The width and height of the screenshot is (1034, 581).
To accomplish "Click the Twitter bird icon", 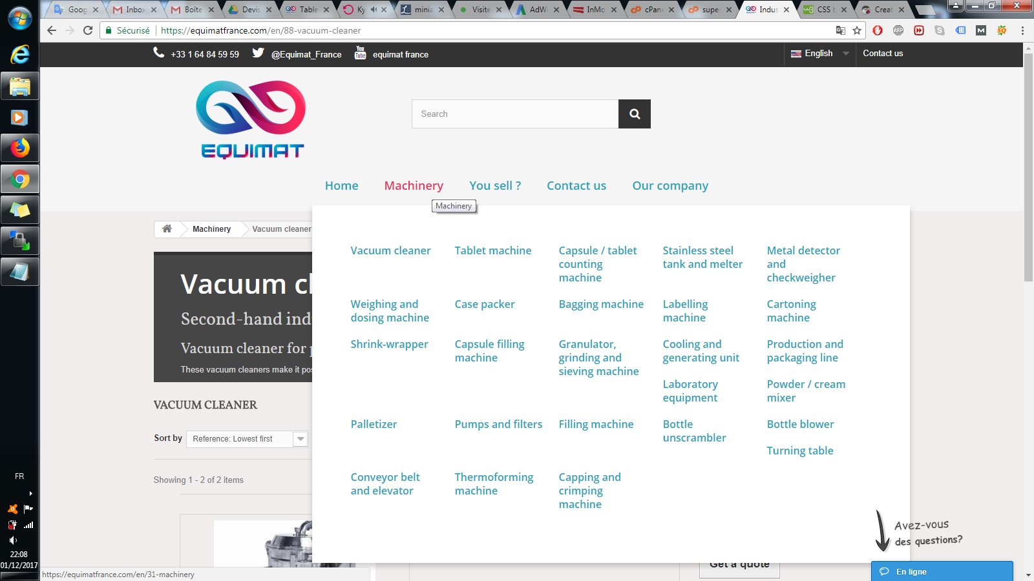I will point(258,53).
